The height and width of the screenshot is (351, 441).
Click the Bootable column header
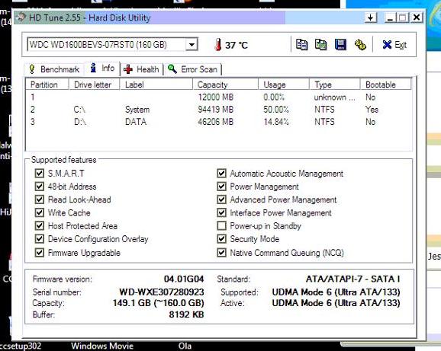click(385, 85)
